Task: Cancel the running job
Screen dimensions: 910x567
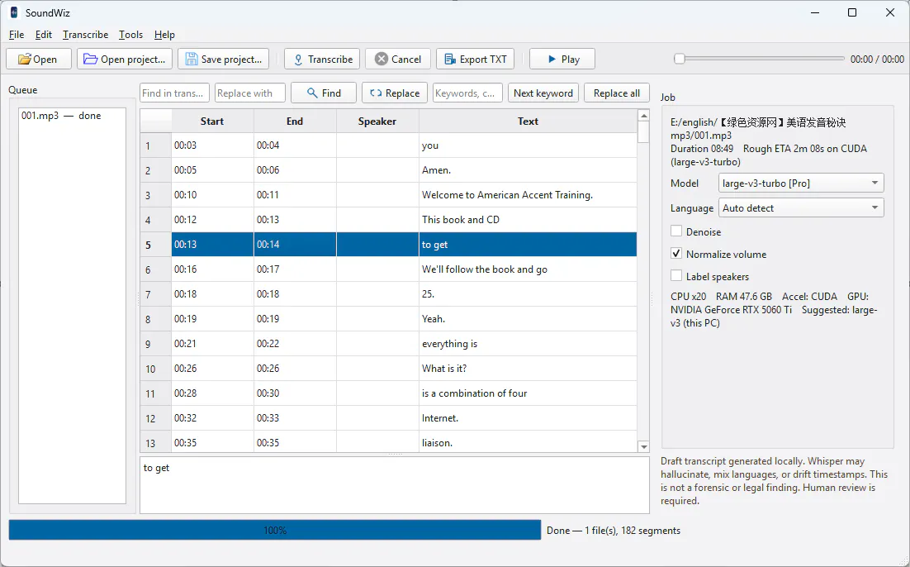Action: click(x=397, y=60)
